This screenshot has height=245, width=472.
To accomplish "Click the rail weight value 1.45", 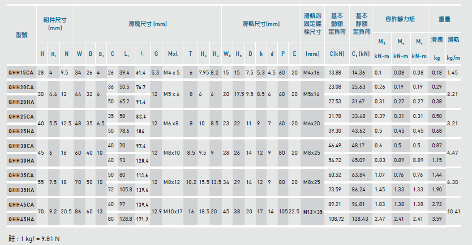I will coord(452,73).
